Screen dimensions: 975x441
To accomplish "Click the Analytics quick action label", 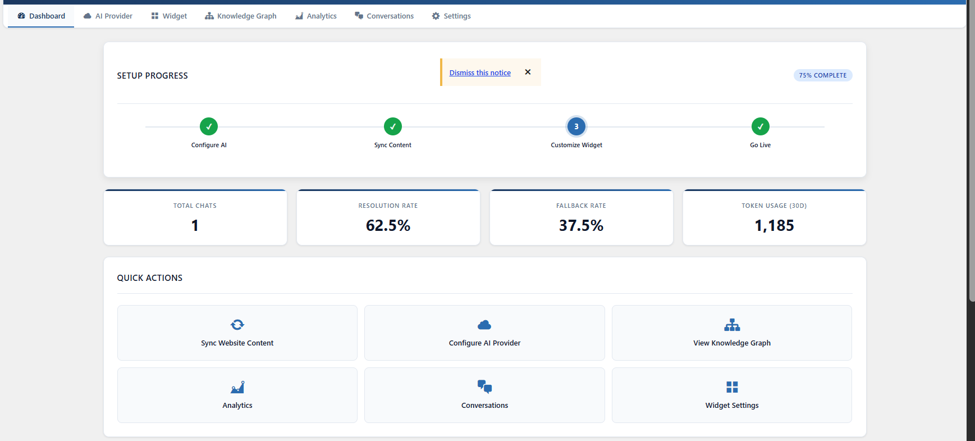I will point(237,405).
